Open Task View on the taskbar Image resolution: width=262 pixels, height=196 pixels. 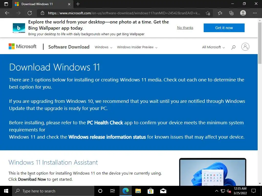pyautogui.click(x=113, y=191)
